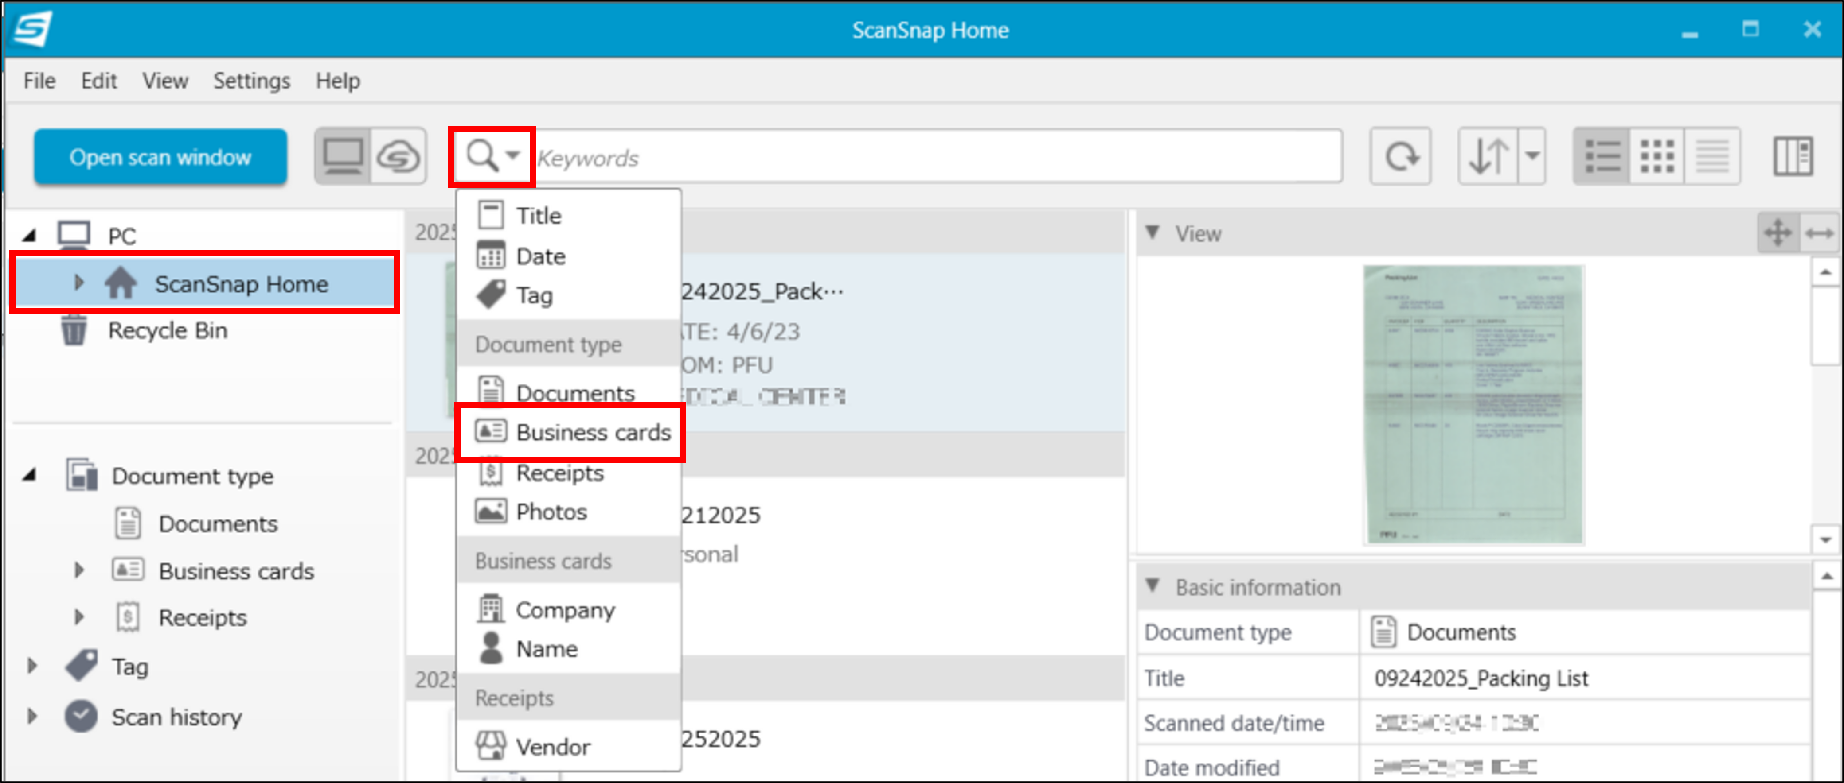This screenshot has height=783, width=1844.
Task: Switch to compact lines view
Action: tap(1711, 157)
